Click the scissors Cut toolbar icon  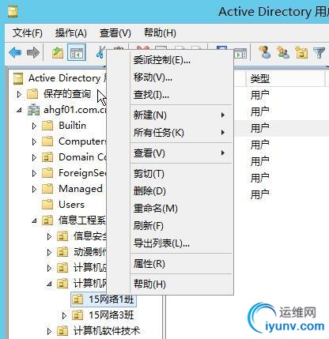pos(100,52)
